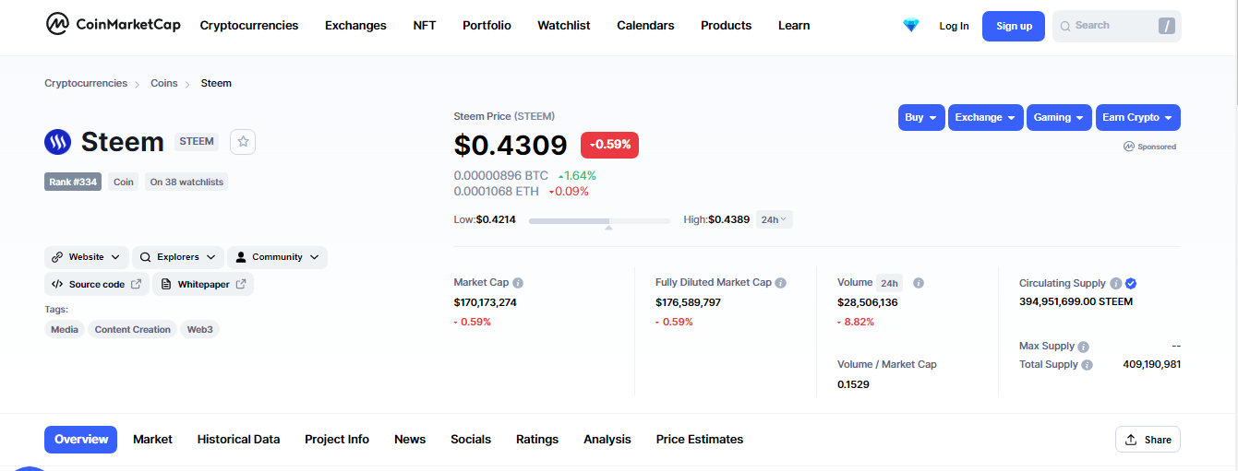This screenshot has width=1238, height=471.
Task: Open the Exchanges menu item
Action: pos(355,26)
